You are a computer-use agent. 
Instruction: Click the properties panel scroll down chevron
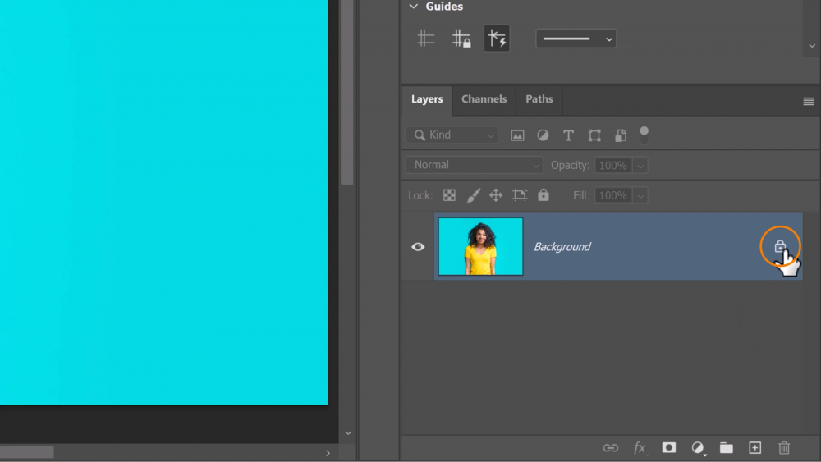click(812, 46)
